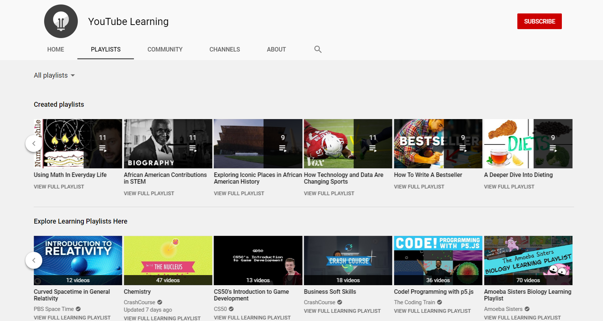This screenshot has height=321, width=603.
Task: Expand the All playlists dropdown
Action: pos(54,75)
